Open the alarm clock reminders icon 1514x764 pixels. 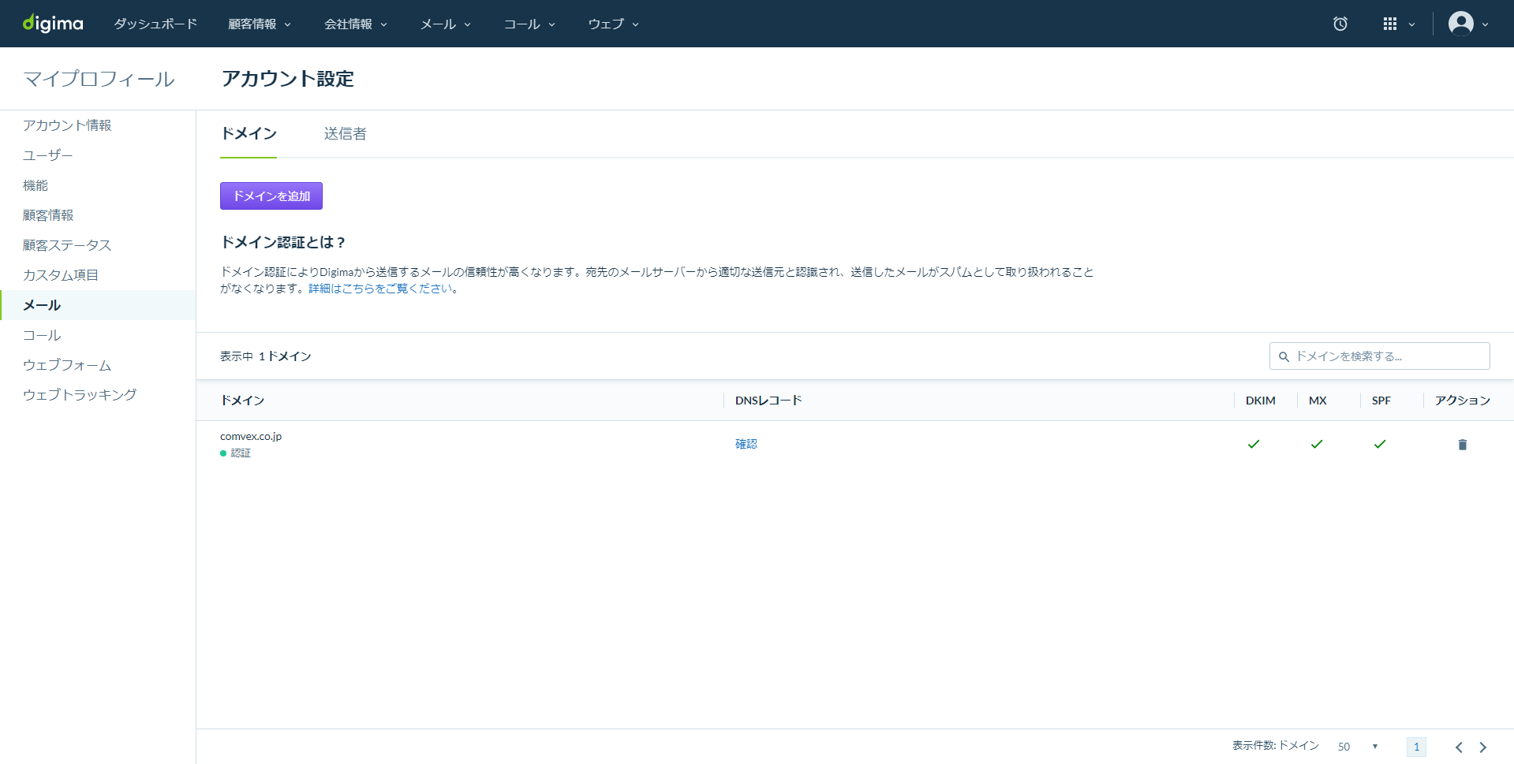pos(1340,24)
